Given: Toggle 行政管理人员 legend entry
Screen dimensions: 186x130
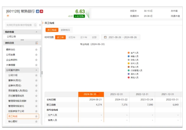Looking at the screenshot, I should coord(135,70).
